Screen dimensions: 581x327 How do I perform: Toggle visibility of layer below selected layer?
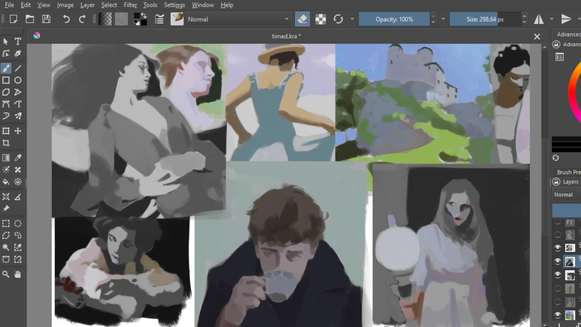558,275
